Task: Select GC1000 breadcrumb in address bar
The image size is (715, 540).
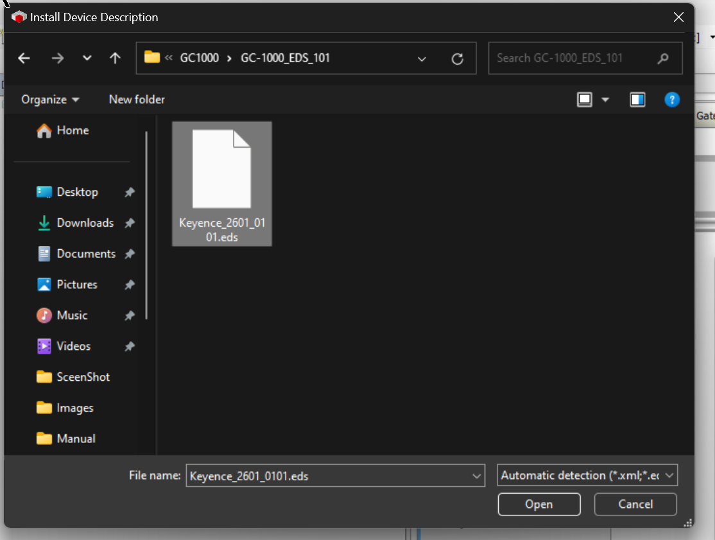Action: pyautogui.click(x=199, y=58)
